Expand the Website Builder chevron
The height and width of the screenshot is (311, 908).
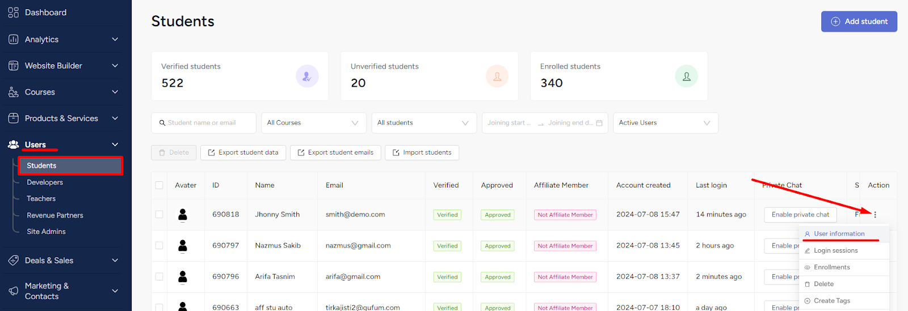click(x=115, y=66)
